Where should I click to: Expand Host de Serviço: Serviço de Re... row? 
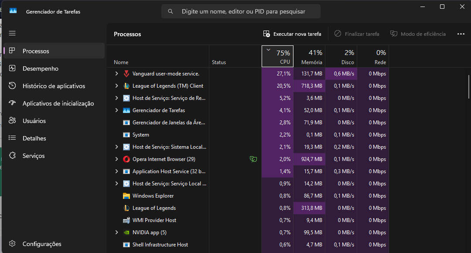(116, 98)
